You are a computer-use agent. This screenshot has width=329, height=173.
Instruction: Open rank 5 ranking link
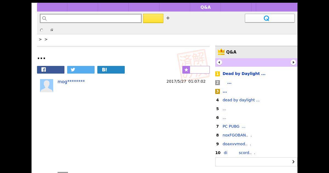(224, 109)
